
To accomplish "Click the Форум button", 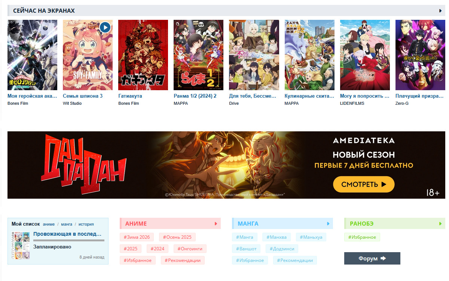I will pos(372,259).
